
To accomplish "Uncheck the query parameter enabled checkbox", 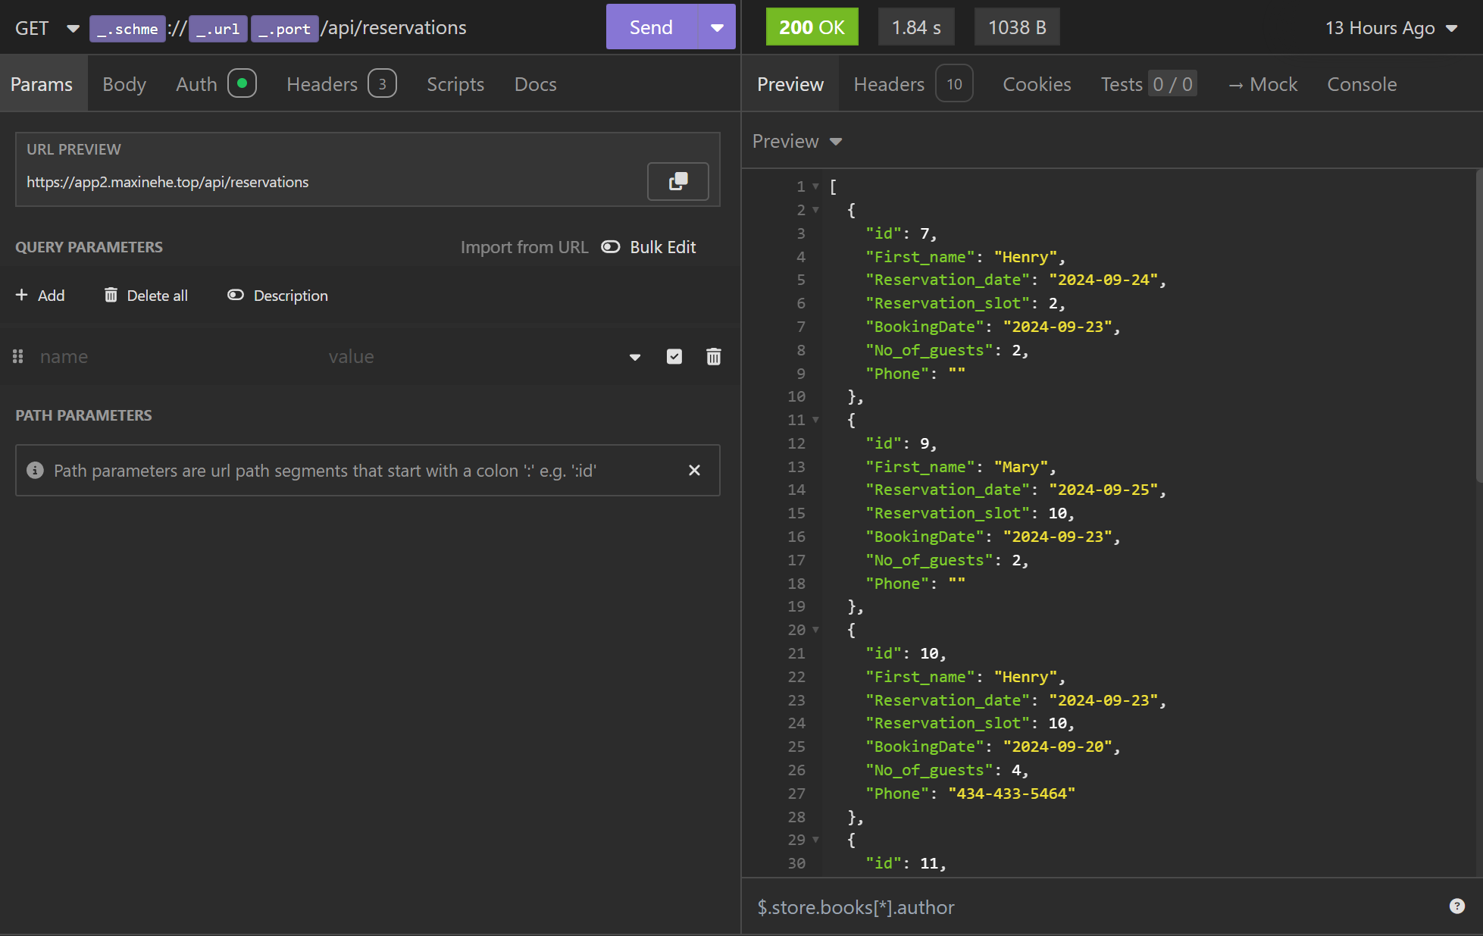I will 674,357.
